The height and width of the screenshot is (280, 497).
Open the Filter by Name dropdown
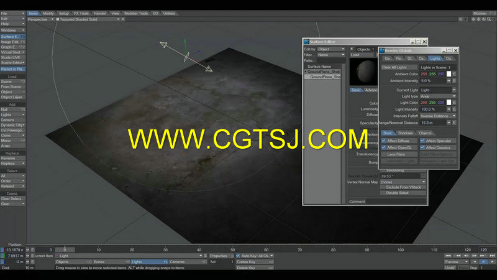(x=331, y=55)
